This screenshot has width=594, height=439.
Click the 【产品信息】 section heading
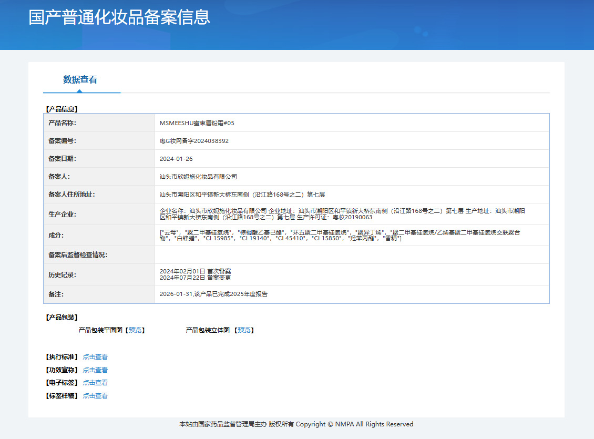62,109
